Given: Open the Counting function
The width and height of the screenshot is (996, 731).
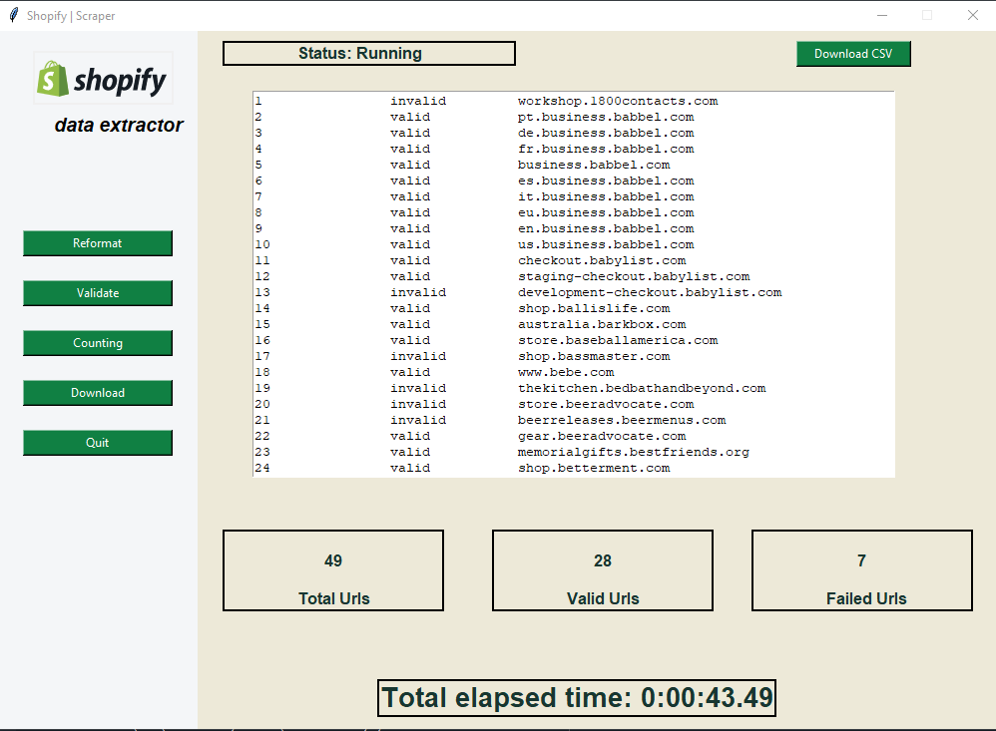Looking at the screenshot, I should click(97, 343).
